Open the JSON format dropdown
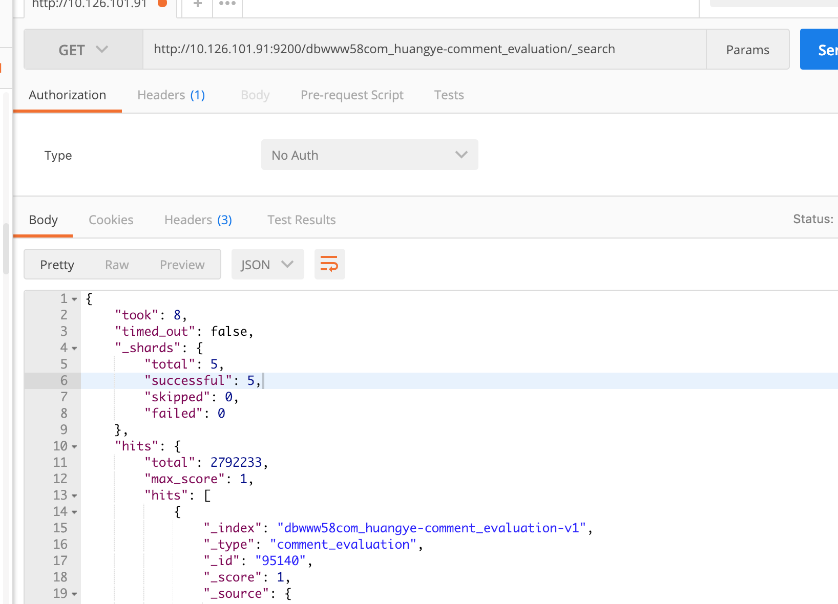 267,265
